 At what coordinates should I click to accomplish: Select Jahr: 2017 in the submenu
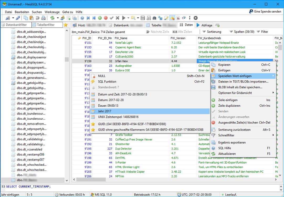click(x=150, y=111)
